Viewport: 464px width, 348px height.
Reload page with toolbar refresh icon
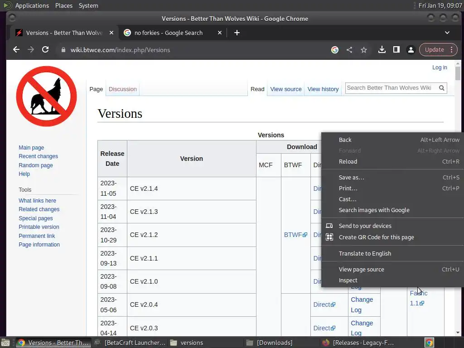[x=45, y=50]
